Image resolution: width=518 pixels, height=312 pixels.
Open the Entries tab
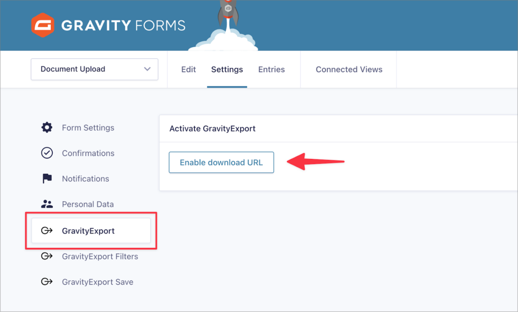click(x=271, y=69)
